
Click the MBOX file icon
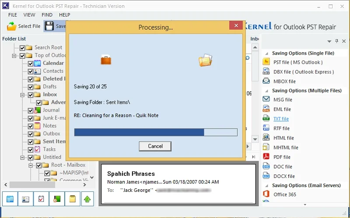(266, 81)
